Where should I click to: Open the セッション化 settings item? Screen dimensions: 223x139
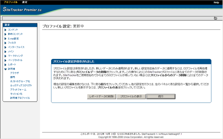16,94
